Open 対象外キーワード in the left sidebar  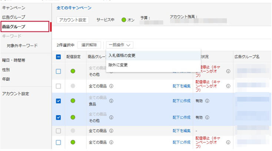pos(22,46)
